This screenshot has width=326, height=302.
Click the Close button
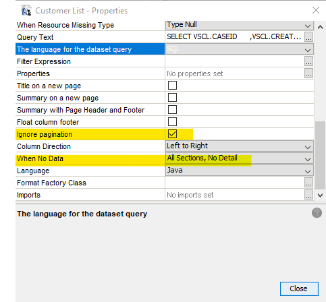(x=299, y=289)
